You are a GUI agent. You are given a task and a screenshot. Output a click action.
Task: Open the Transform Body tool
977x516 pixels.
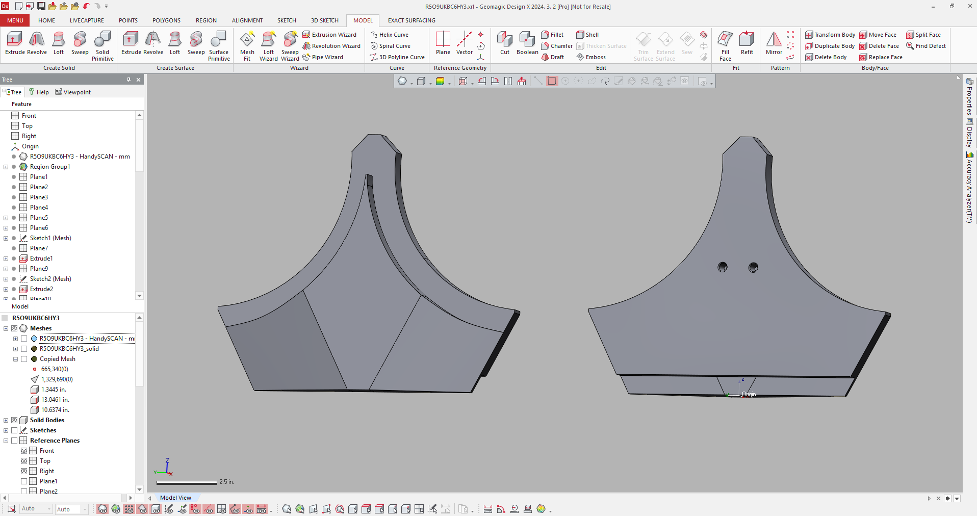coord(830,35)
